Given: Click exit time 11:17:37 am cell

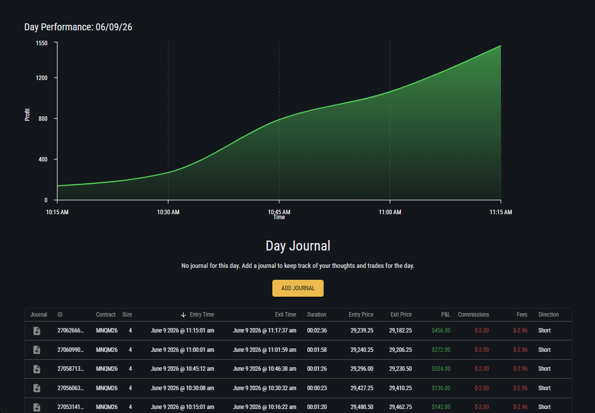Looking at the screenshot, I should [264, 330].
